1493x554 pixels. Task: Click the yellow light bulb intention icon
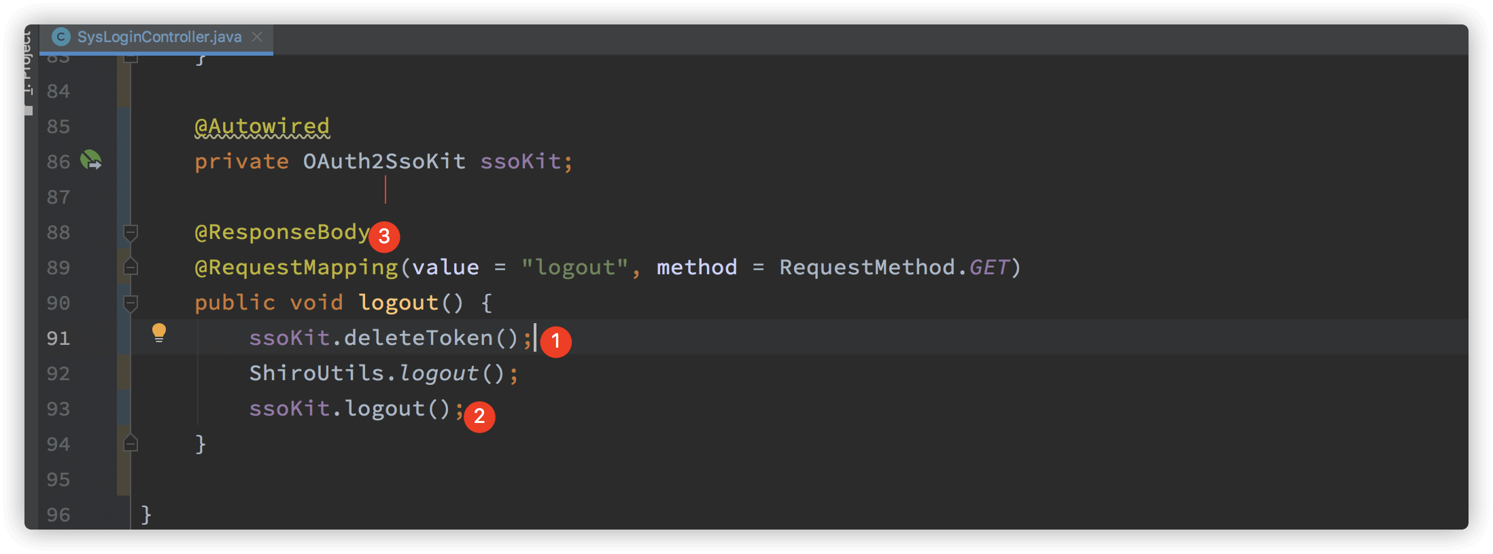[x=158, y=333]
